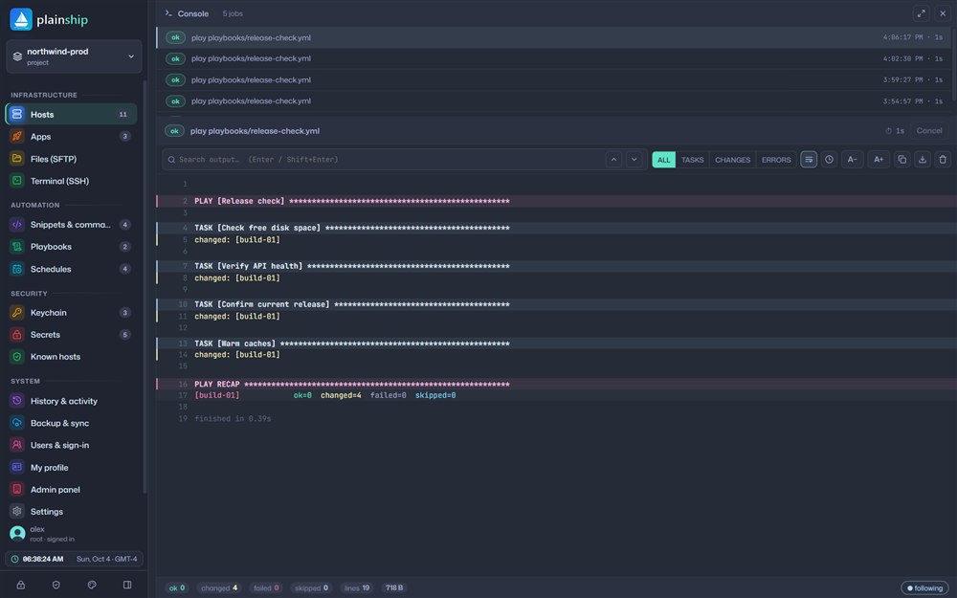Image resolution: width=957 pixels, height=598 pixels.
Task: Open the theme palette icon
Action: click(x=92, y=585)
